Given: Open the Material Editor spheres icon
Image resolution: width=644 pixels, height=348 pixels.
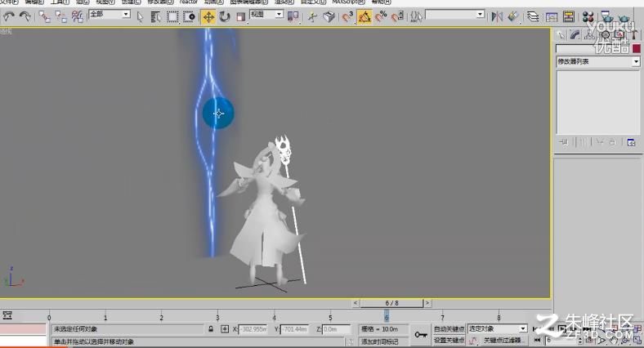Looking at the screenshot, I should pos(588,17).
